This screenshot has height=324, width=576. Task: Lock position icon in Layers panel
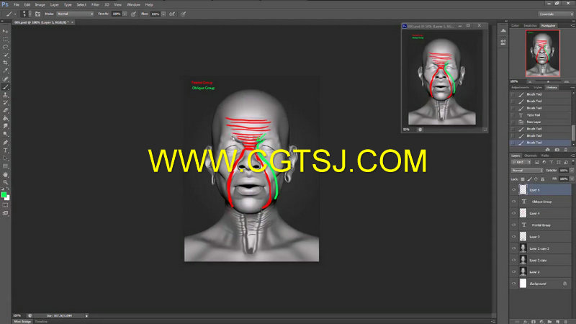(536, 179)
